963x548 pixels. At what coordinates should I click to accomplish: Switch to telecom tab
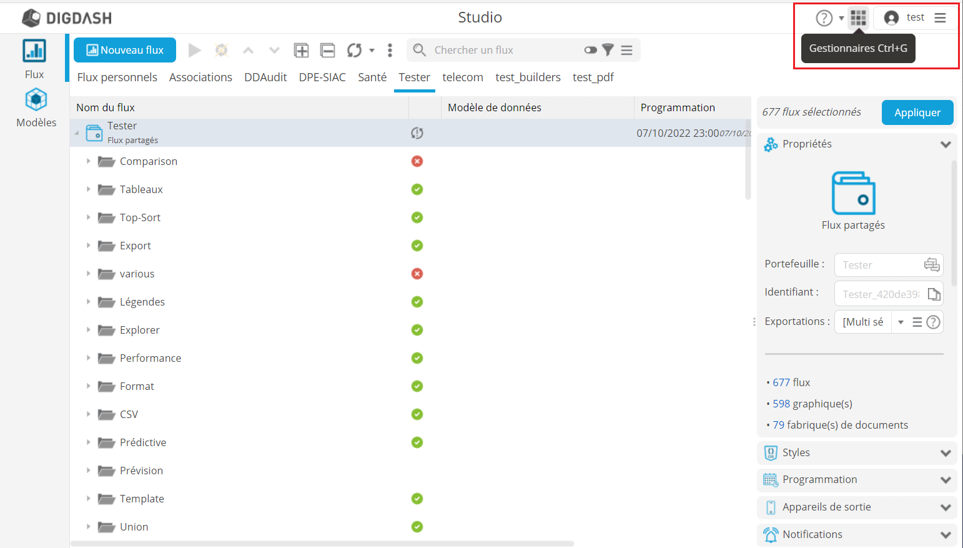coord(463,77)
